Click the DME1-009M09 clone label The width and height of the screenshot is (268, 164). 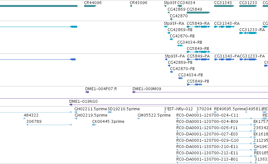(x=147, y=89)
